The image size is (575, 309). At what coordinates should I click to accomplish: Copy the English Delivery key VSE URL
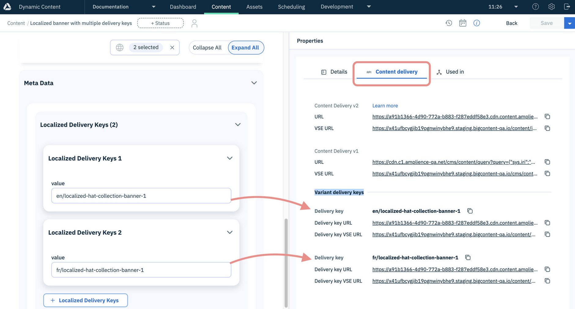coord(547,234)
